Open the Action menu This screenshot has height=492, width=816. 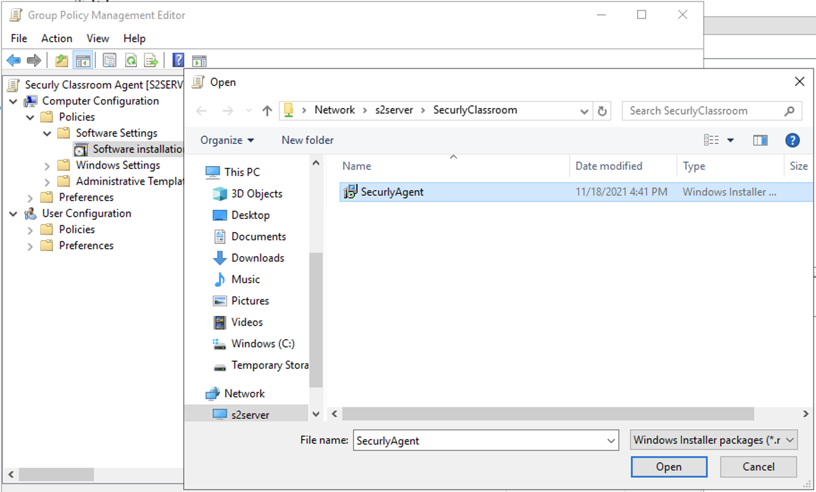[57, 38]
